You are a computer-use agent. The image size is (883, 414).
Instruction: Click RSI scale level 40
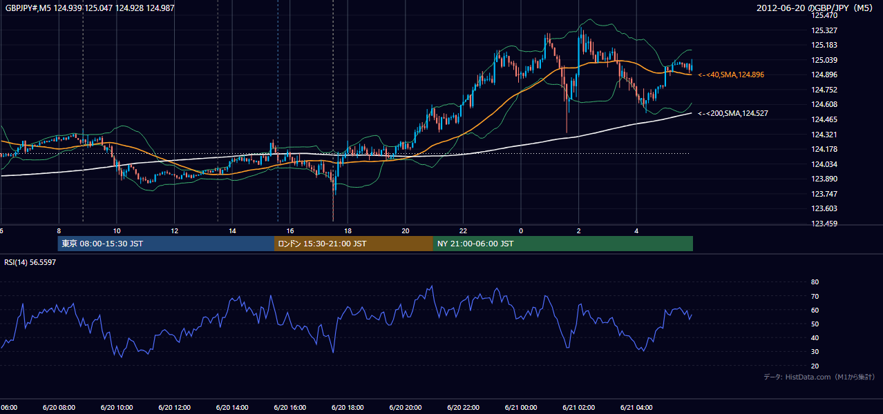pos(815,337)
